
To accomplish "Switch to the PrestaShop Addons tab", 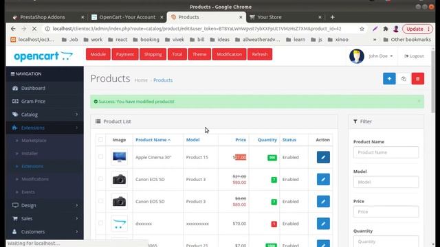I will click(42, 17).
